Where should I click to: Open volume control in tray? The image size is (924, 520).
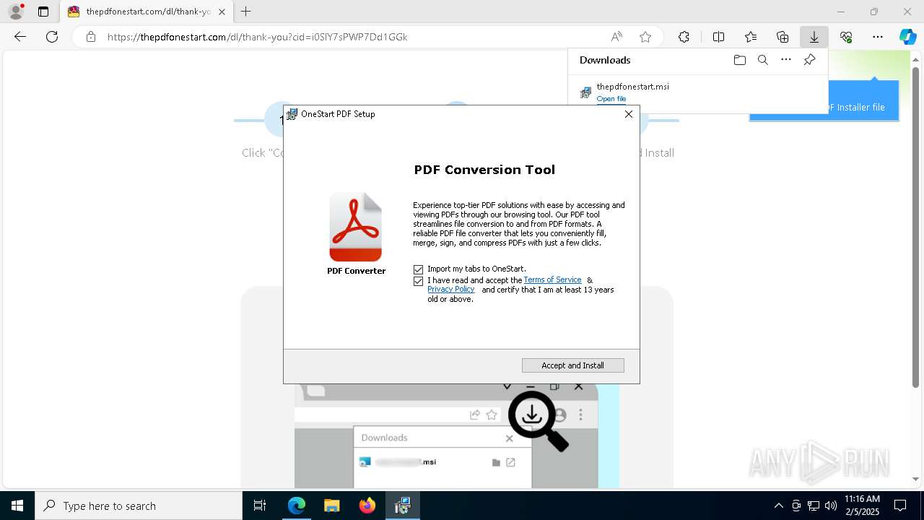[x=831, y=506]
